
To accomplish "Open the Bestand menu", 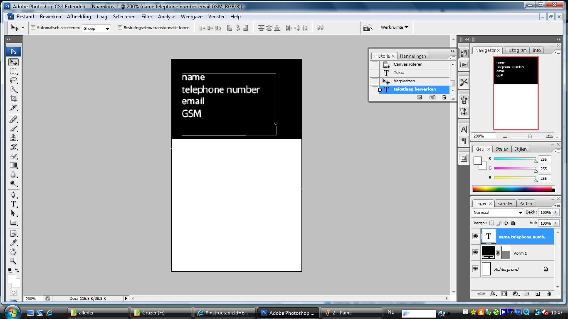I will coord(25,17).
